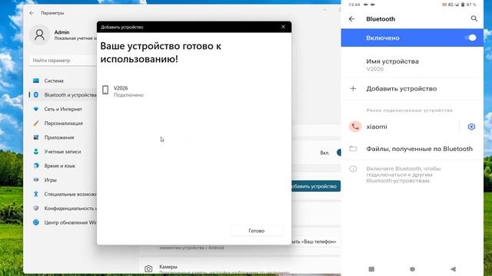Click the info icon on the phone
The height and width of the screenshot is (276, 492).
tap(353, 169)
